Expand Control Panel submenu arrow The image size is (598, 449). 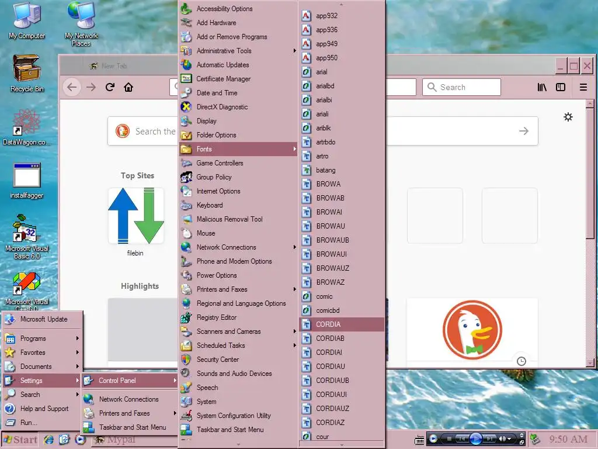(175, 380)
